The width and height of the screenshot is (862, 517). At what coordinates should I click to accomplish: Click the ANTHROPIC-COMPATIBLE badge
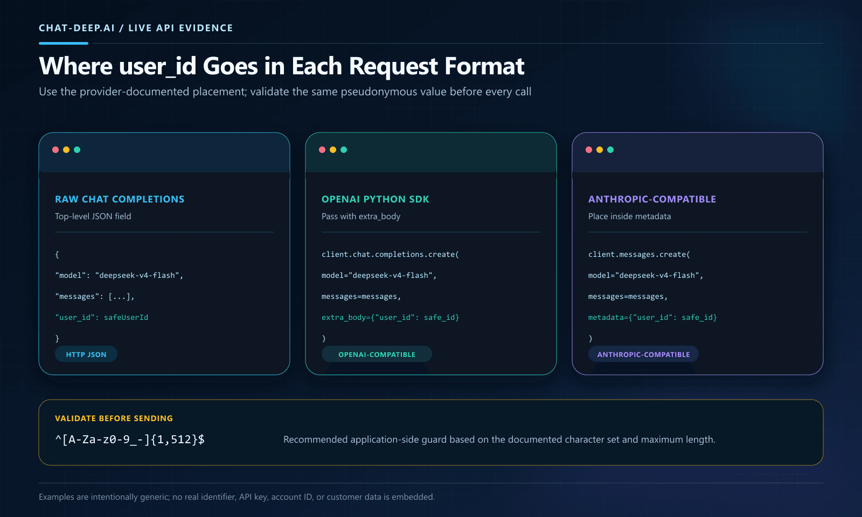(x=643, y=354)
